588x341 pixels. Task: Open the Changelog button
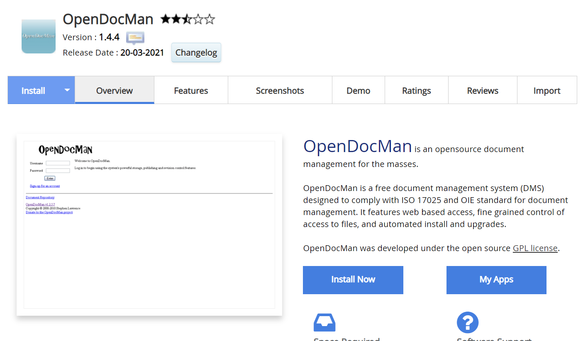(196, 53)
